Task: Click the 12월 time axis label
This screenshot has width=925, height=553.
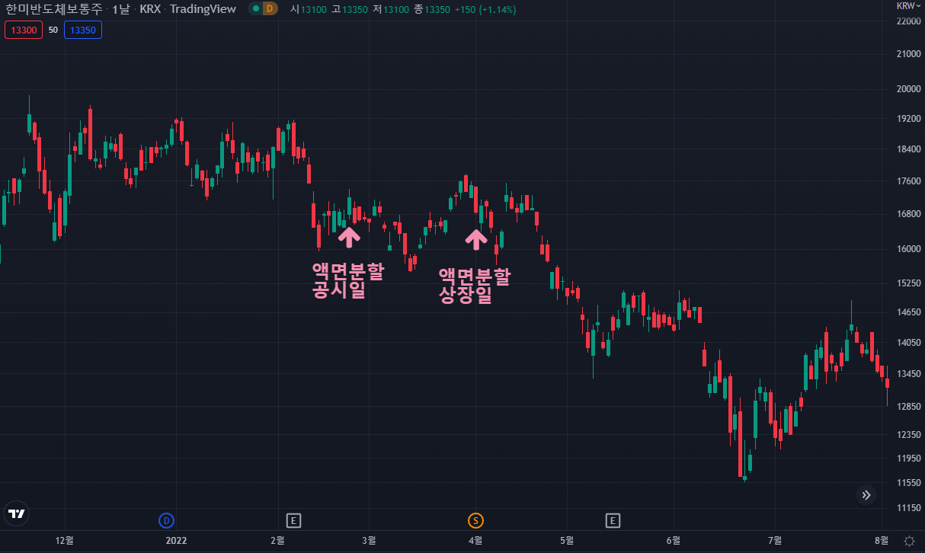Action: tap(65, 540)
